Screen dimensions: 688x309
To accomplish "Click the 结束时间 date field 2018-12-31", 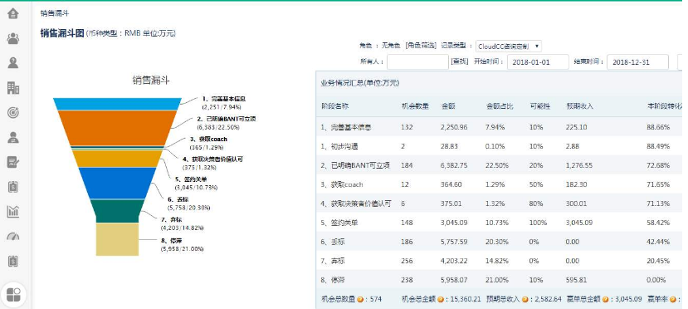I will coord(637,62).
